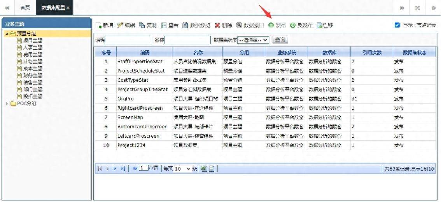The width and height of the screenshot is (441, 202).
Task: Open settings gear icon at top right
Action: click(434, 8)
